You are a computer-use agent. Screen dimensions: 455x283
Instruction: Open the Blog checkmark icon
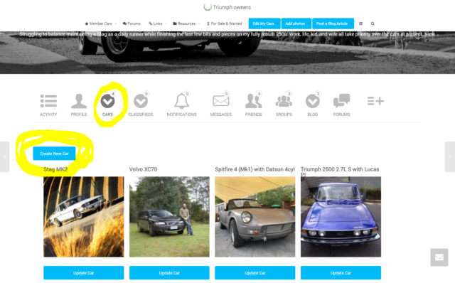[x=313, y=101]
